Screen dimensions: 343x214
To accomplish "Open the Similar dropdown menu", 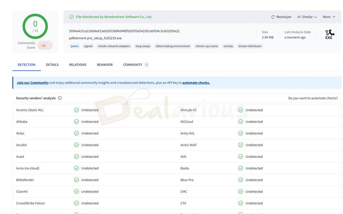I will point(307,17).
